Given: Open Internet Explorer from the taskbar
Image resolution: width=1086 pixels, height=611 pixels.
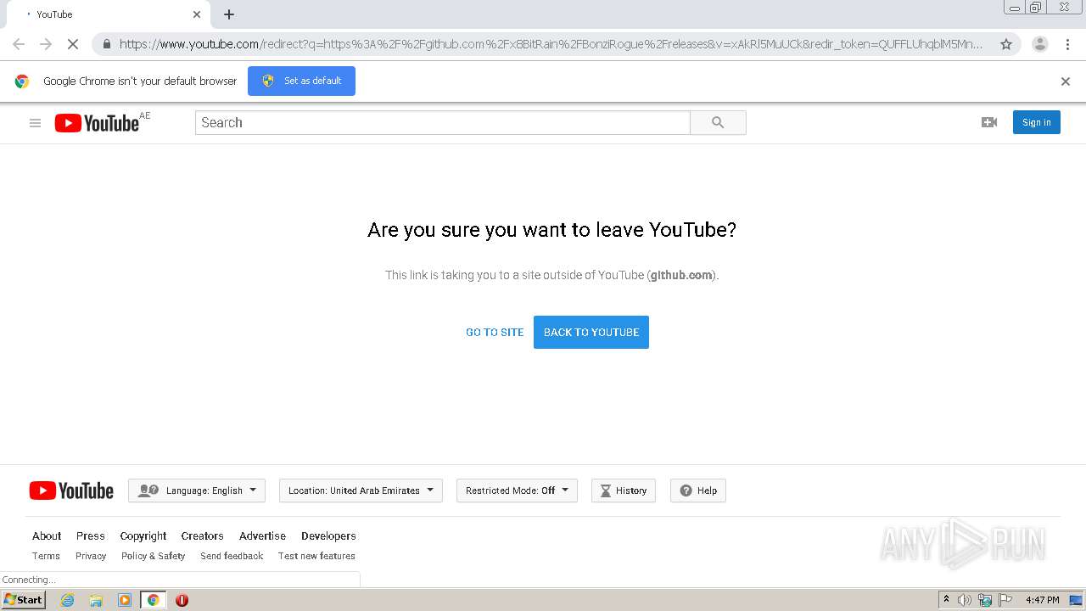Looking at the screenshot, I should (67, 600).
